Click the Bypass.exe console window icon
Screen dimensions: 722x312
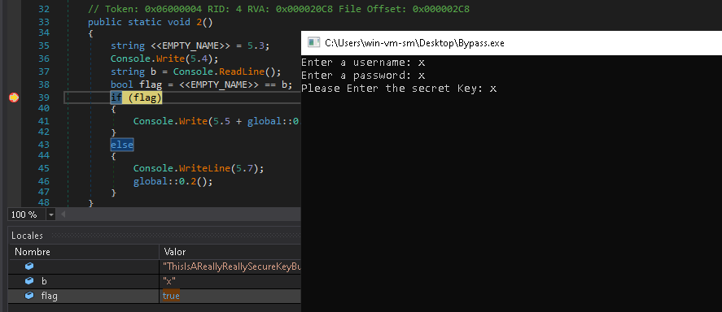(314, 43)
